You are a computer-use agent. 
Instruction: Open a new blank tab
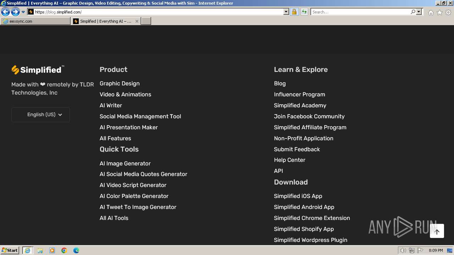click(x=146, y=21)
